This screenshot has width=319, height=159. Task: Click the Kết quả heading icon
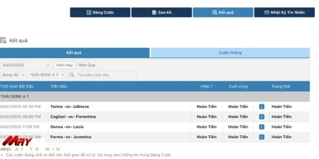pos(3,40)
